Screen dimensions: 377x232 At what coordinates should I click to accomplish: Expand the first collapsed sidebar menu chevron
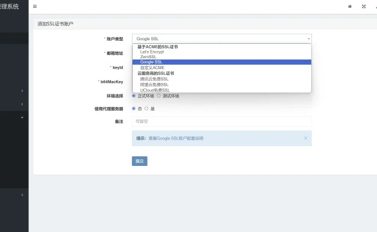pyautogui.click(x=22, y=91)
